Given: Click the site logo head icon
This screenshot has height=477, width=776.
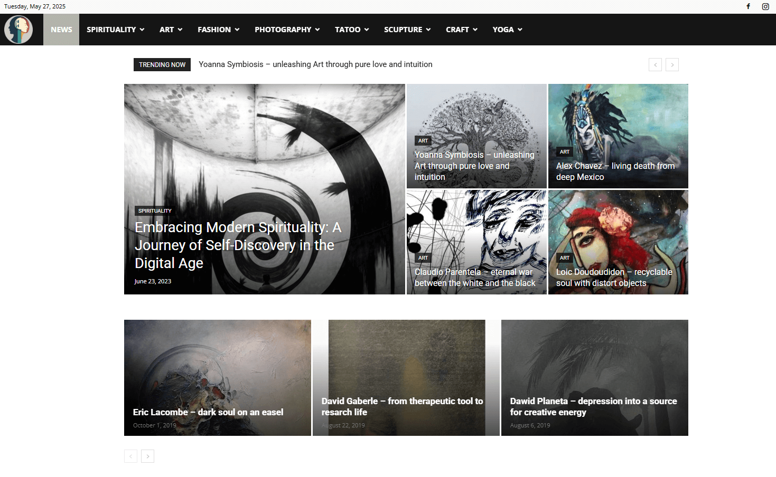Looking at the screenshot, I should (x=18, y=30).
